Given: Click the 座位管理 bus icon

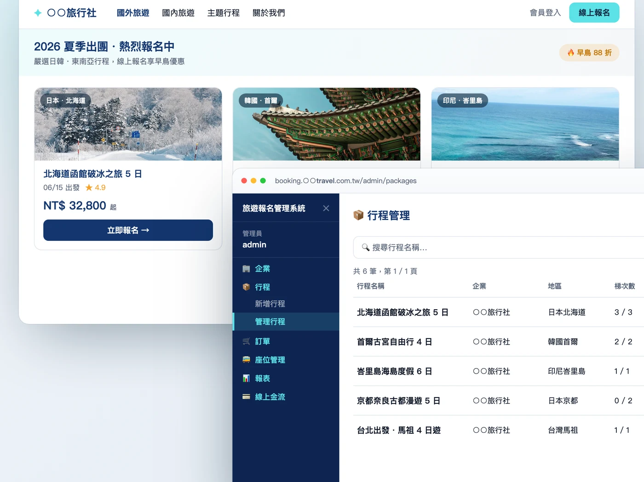Looking at the screenshot, I should [x=246, y=360].
